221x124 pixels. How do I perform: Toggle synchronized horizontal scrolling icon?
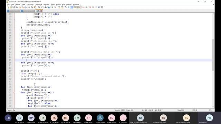pos(62,7)
